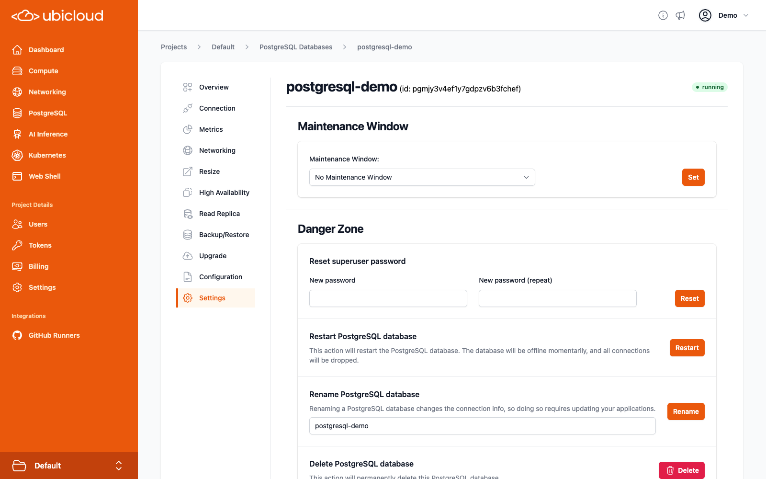Image resolution: width=766 pixels, height=479 pixels.
Task: Click the Overview grid icon
Action: click(188, 87)
